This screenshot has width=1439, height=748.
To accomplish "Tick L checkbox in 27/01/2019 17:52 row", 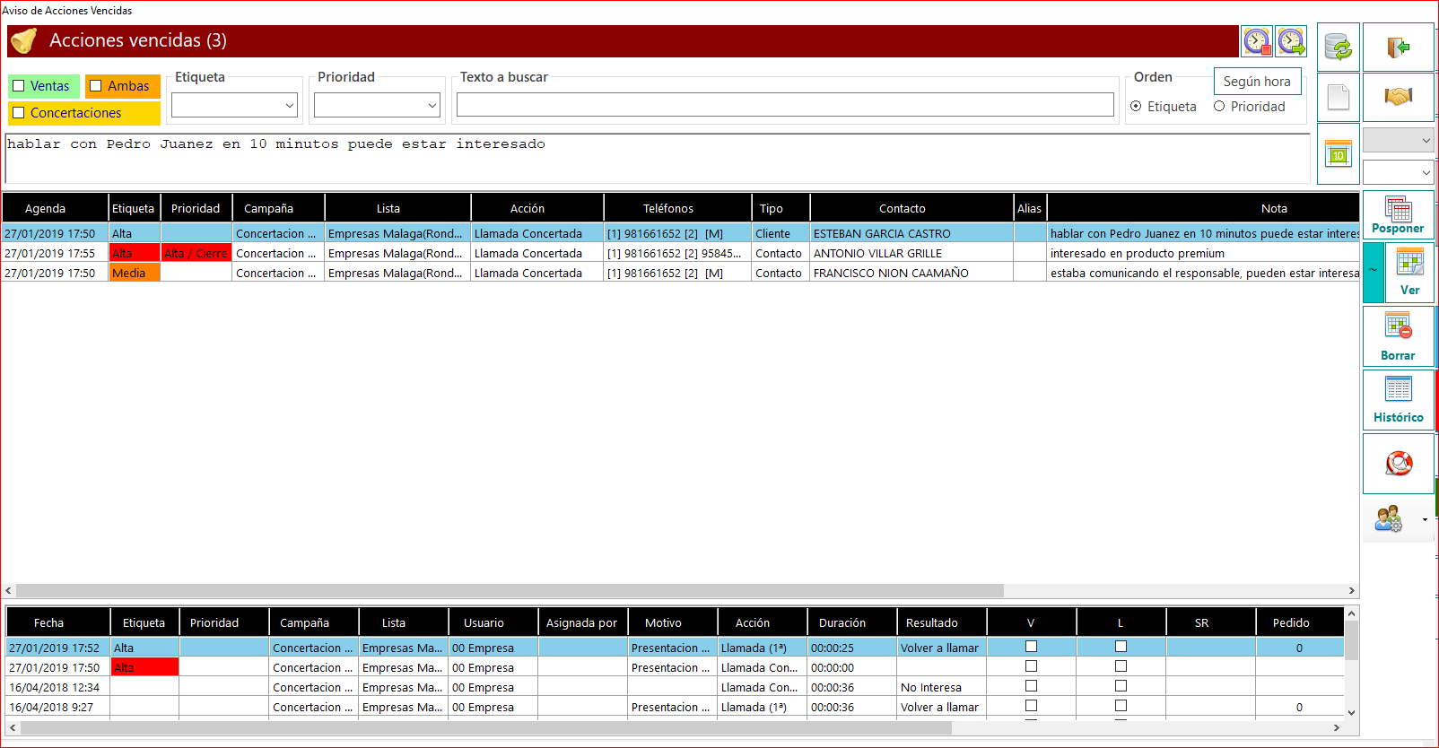I will click(1121, 647).
